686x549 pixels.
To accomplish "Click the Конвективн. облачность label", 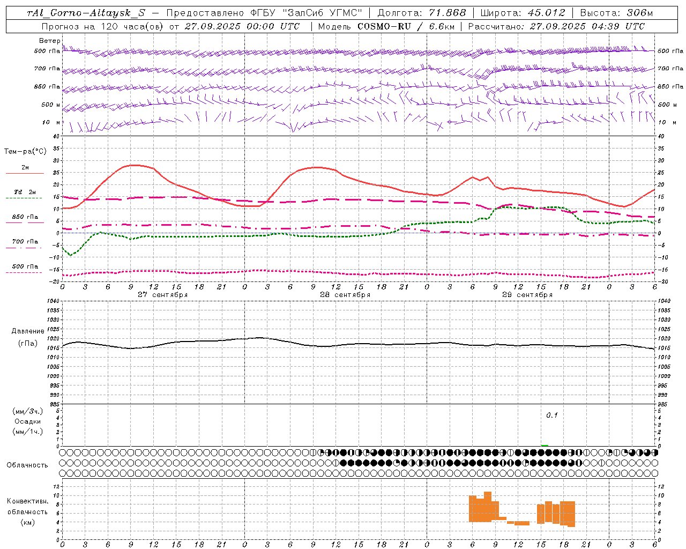I will tap(28, 507).
